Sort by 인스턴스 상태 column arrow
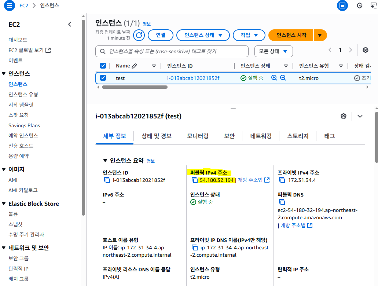 pyautogui.click(x=286, y=66)
